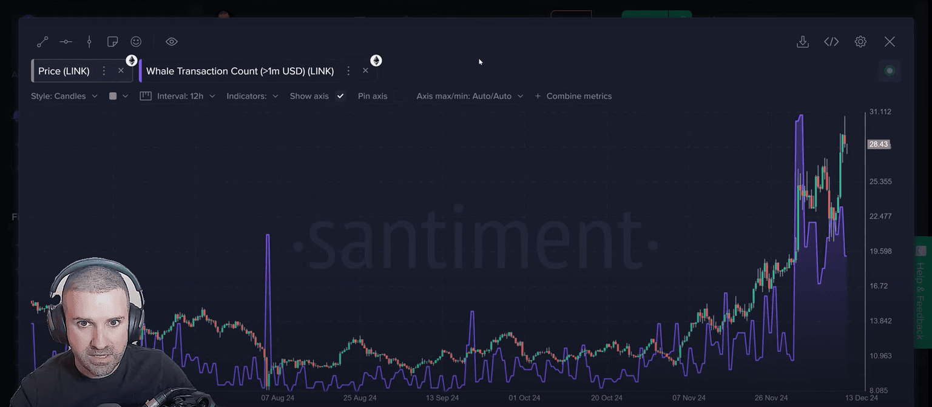This screenshot has height=407, width=932.
Task: Open the emoji picker tool
Action: [x=136, y=42]
